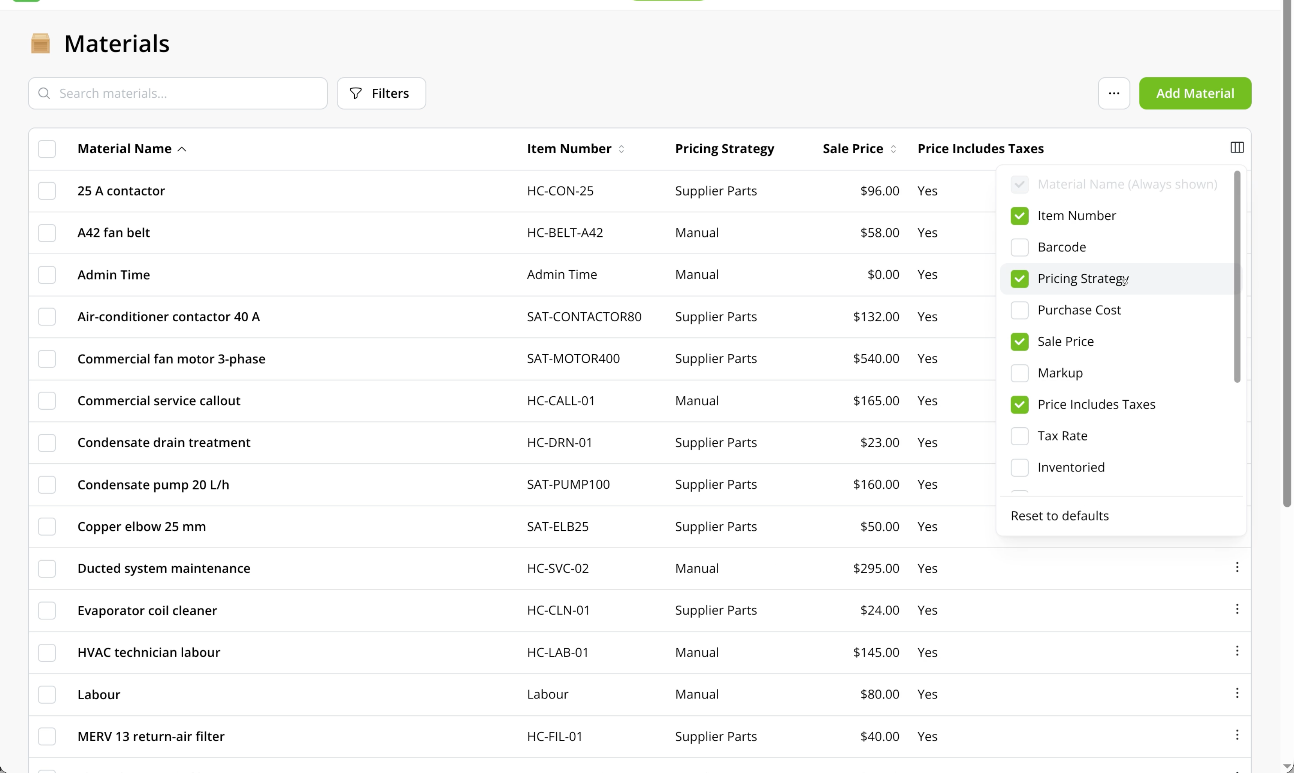Open the Filters button
This screenshot has height=773, width=1294.
[x=381, y=93]
